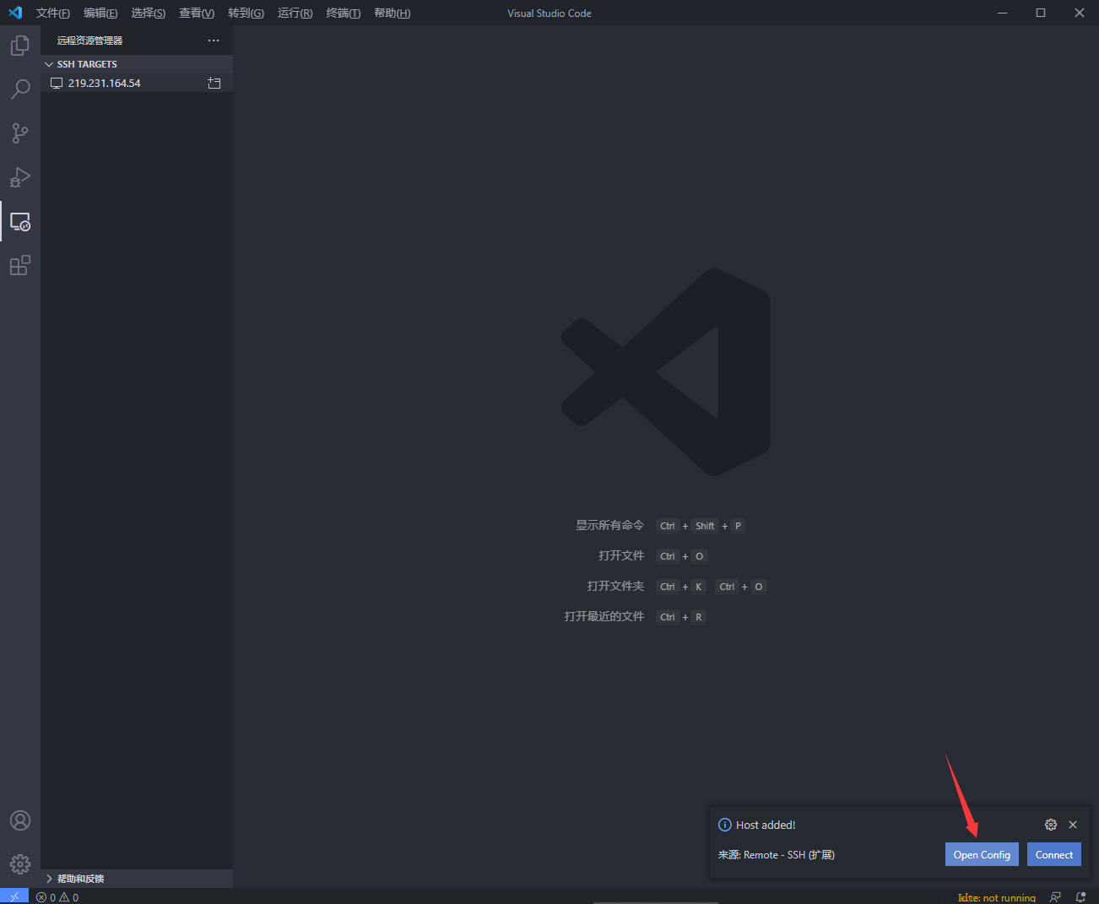The width and height of the screenshot is (1099, 904).
Task: Dismiss the Host added notification
Action: pyautogui.click(x=1073, y=825)
